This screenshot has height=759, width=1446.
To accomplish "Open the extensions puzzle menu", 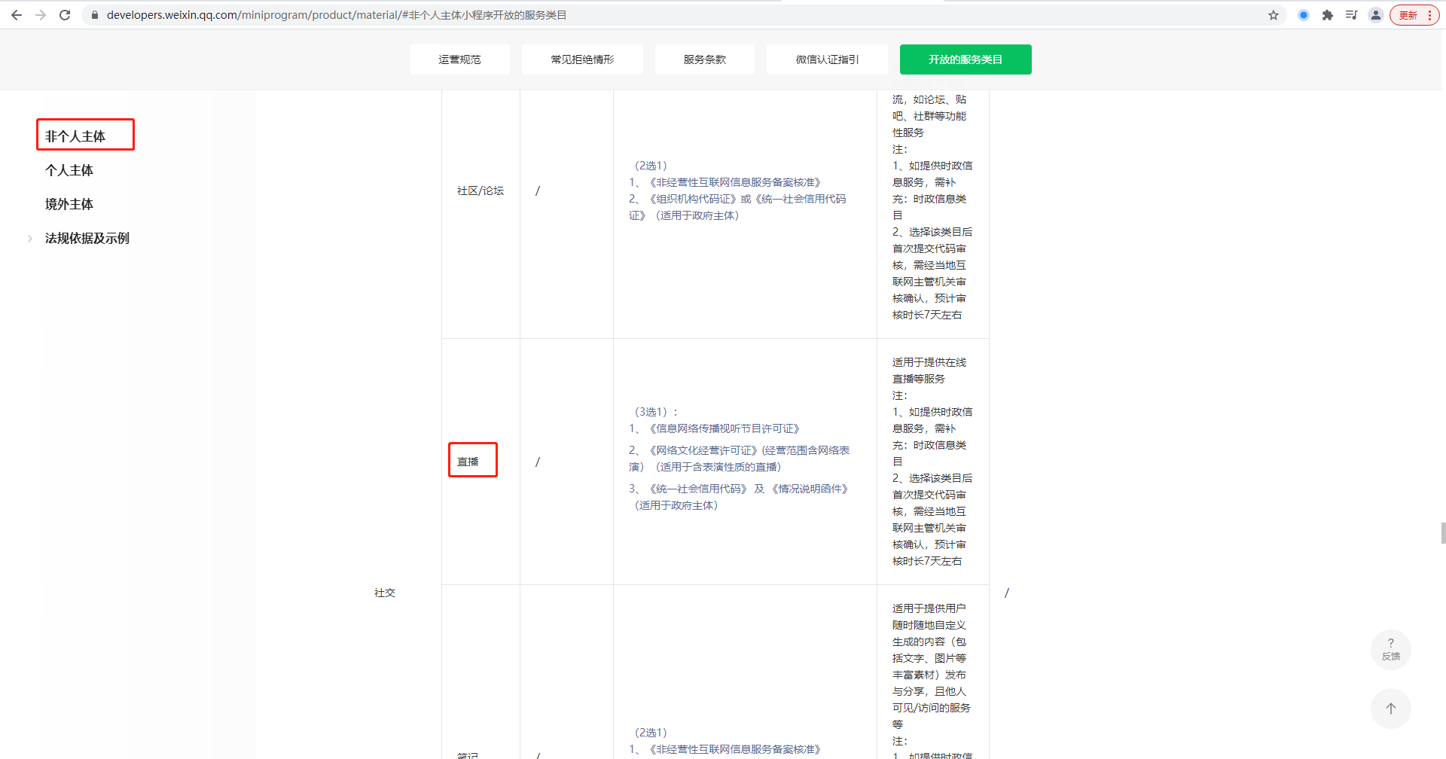I will tap(1328, 15).
